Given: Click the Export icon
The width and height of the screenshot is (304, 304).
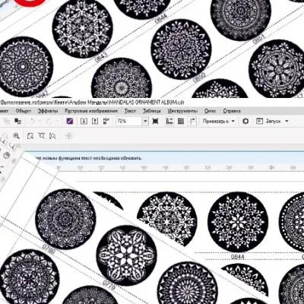Looking at the screenshot, I should point(95,121).
